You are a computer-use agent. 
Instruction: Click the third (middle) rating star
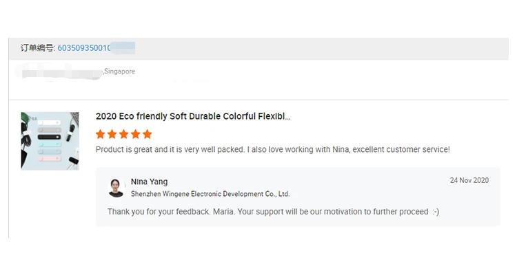(x=124, y=134)
